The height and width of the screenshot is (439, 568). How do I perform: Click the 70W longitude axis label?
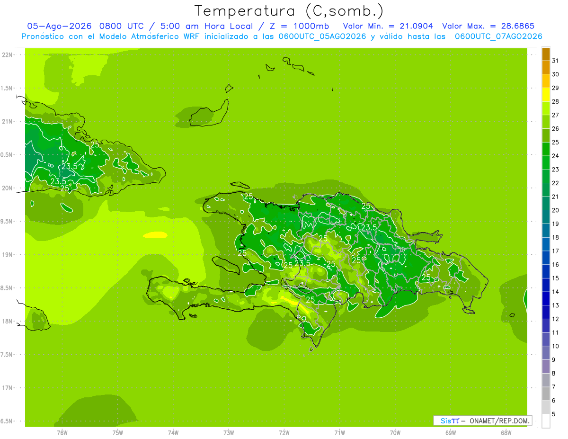(395, 433)
